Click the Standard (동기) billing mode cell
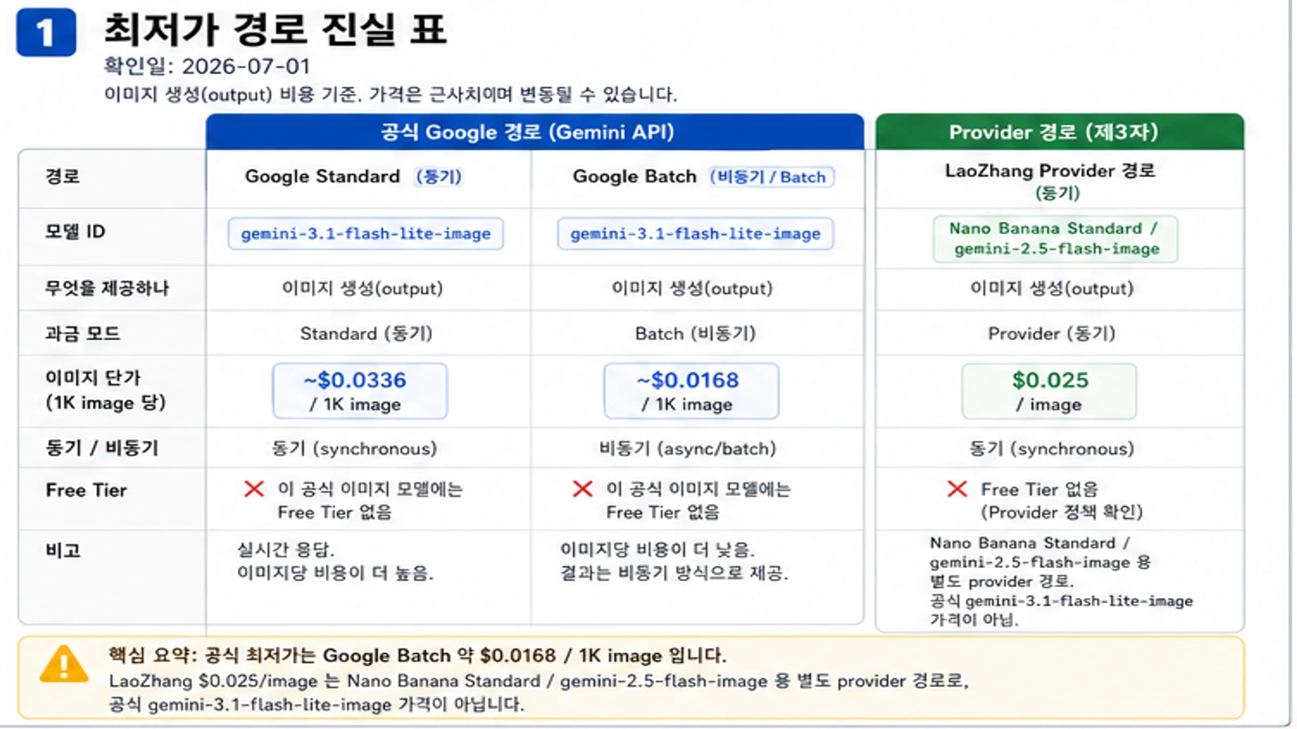 pyautogui.click(x=366, y=334)
